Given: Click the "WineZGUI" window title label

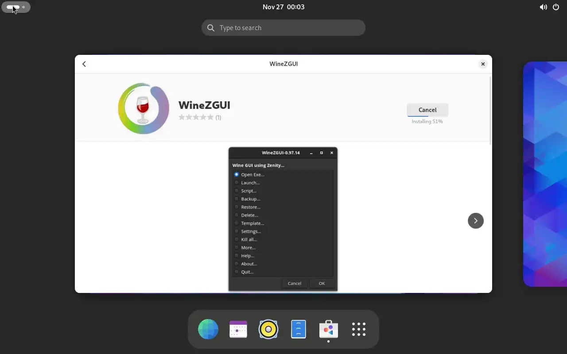Looking at the screenshot, I should [283, 64].
